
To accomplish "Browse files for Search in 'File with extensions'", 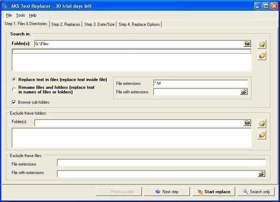I will pos(244,92).
